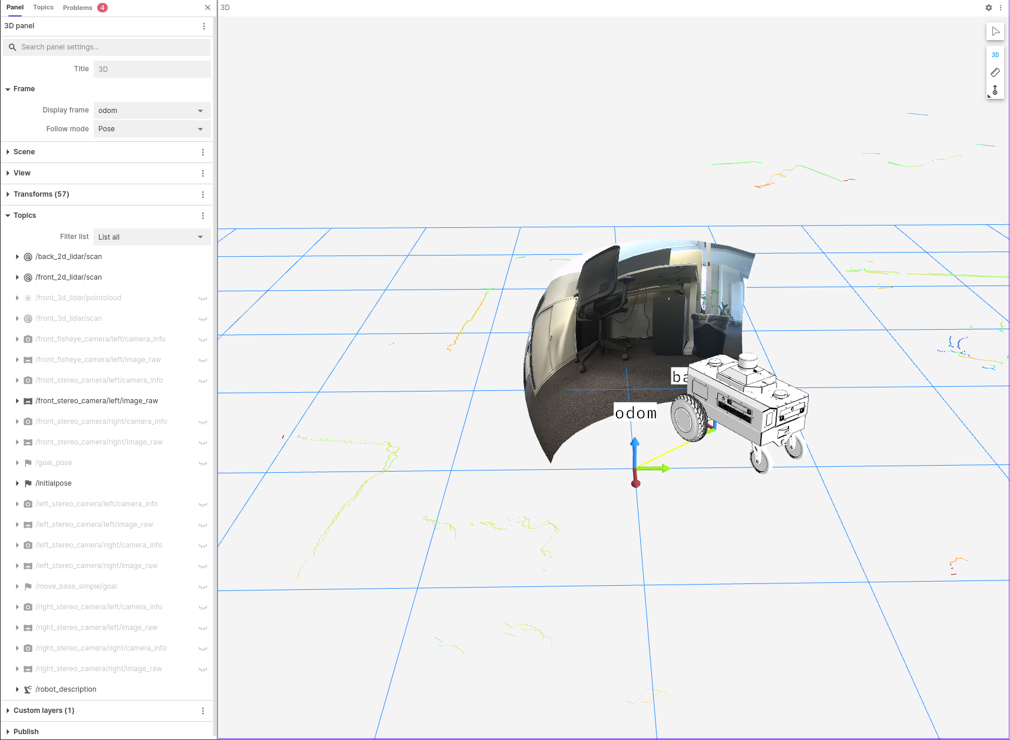Switch to the Topics tab
1010x740 pixels.
pyautogui.click(x=43, y=8)
